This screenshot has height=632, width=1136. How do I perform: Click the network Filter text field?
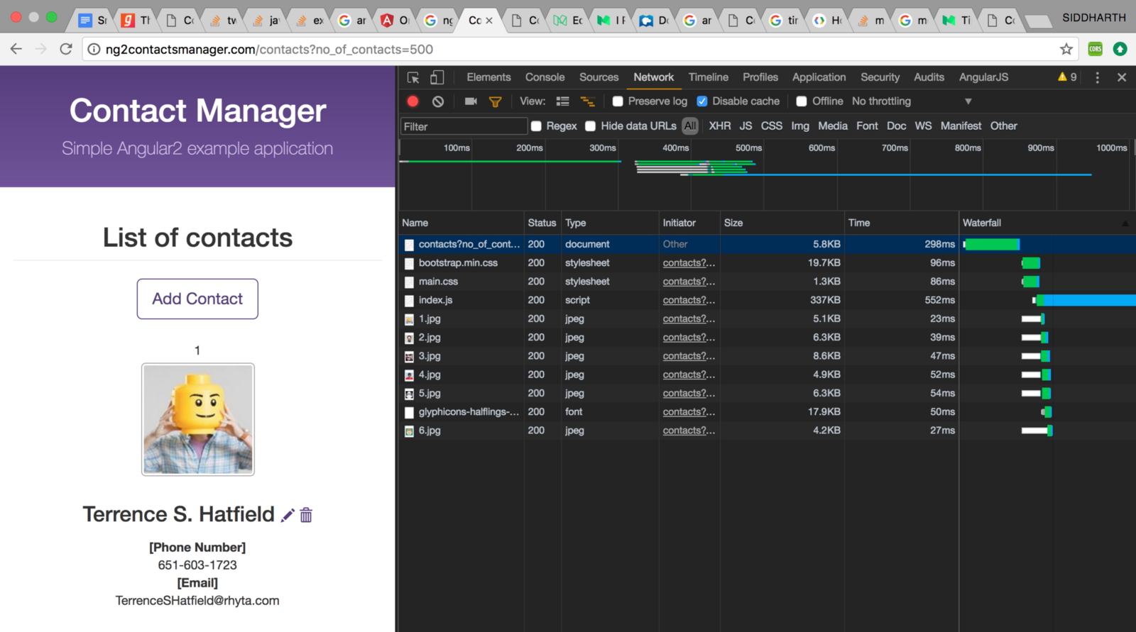coord(464,126)
